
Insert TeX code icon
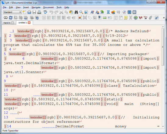pyautogui.click(x=140, y=18)
